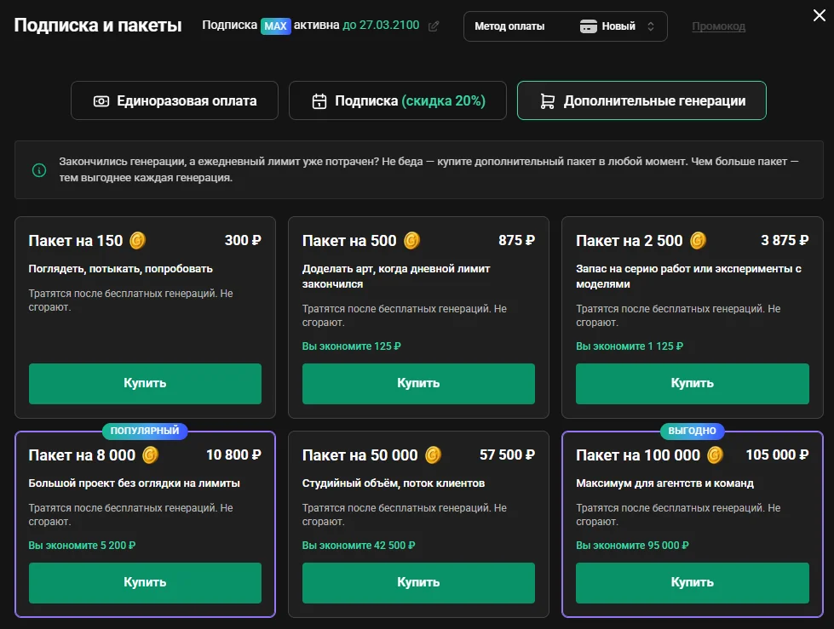Click the coin icon on Пакет на 150
Viewport: 834px width, 629px height.
137,241
